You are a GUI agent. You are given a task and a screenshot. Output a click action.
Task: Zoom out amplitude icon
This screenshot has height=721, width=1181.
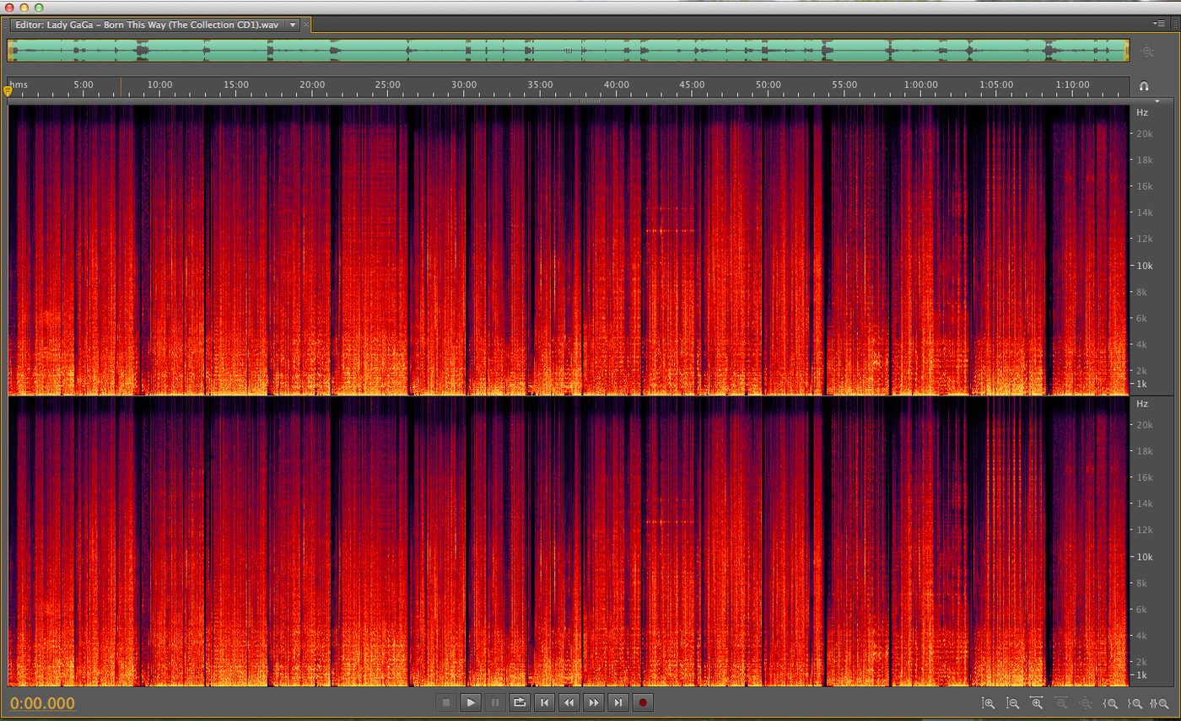coord(1012,702)
